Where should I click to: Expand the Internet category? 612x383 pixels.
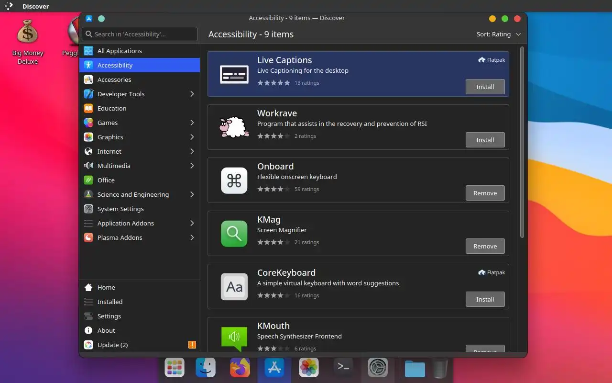click(x=192, y=151)
